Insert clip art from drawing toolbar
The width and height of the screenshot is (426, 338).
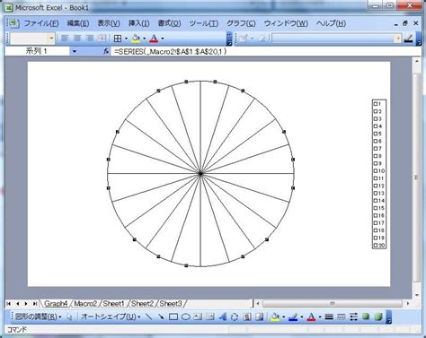click(247, 316)
